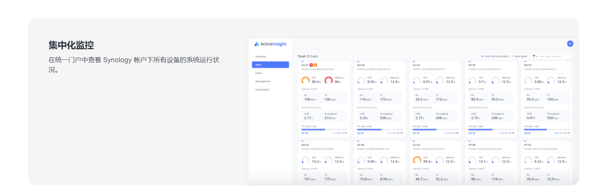
Task: Click the orange CPU gauge on EU-02
Action: (417, 160)
